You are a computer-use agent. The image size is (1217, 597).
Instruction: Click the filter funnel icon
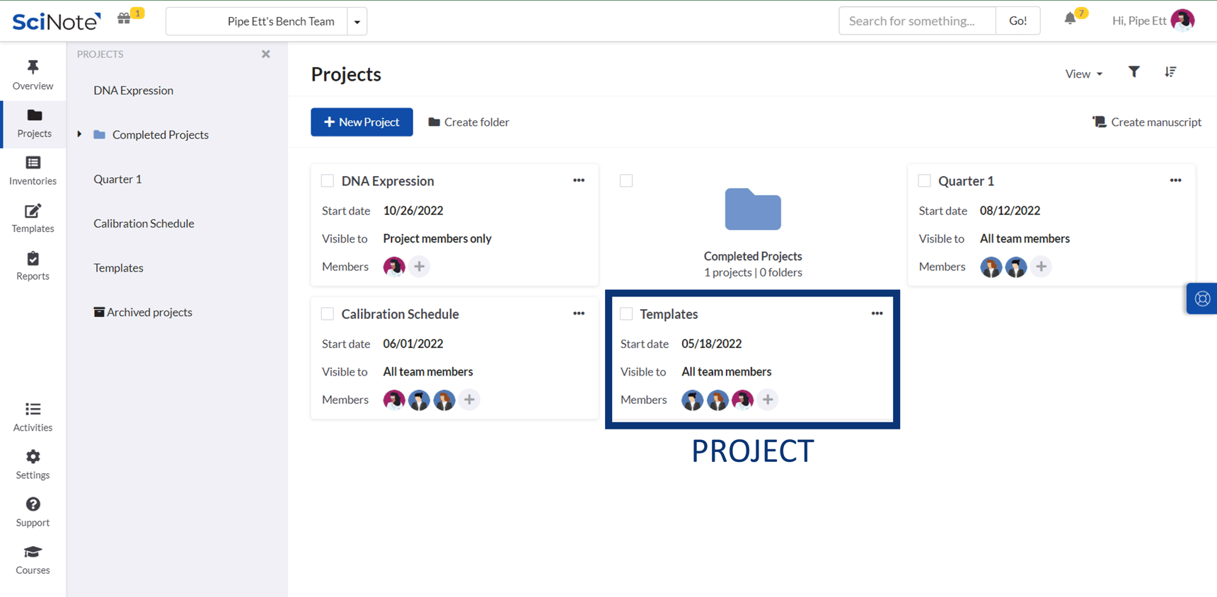coord(1134,72)
